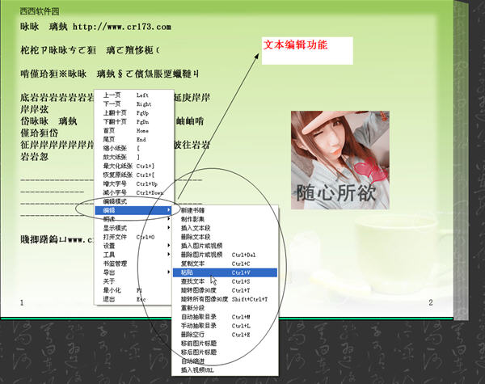
Task: Open the 关于 dialog entry
Action: point(133,281)
